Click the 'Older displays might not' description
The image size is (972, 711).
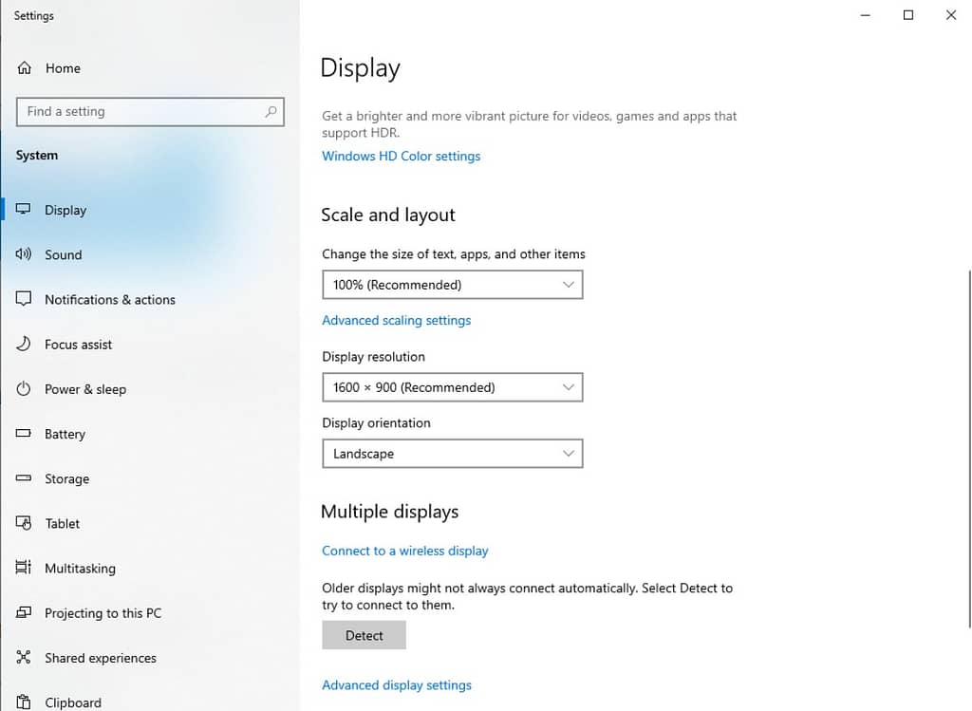click(x=528, y=596)
